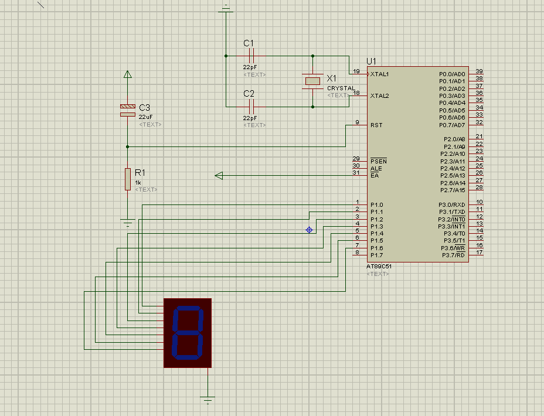Screen dimensions: 544x416
Task: Click the P0.0/AD0 pin label
Action: (452, 74)
